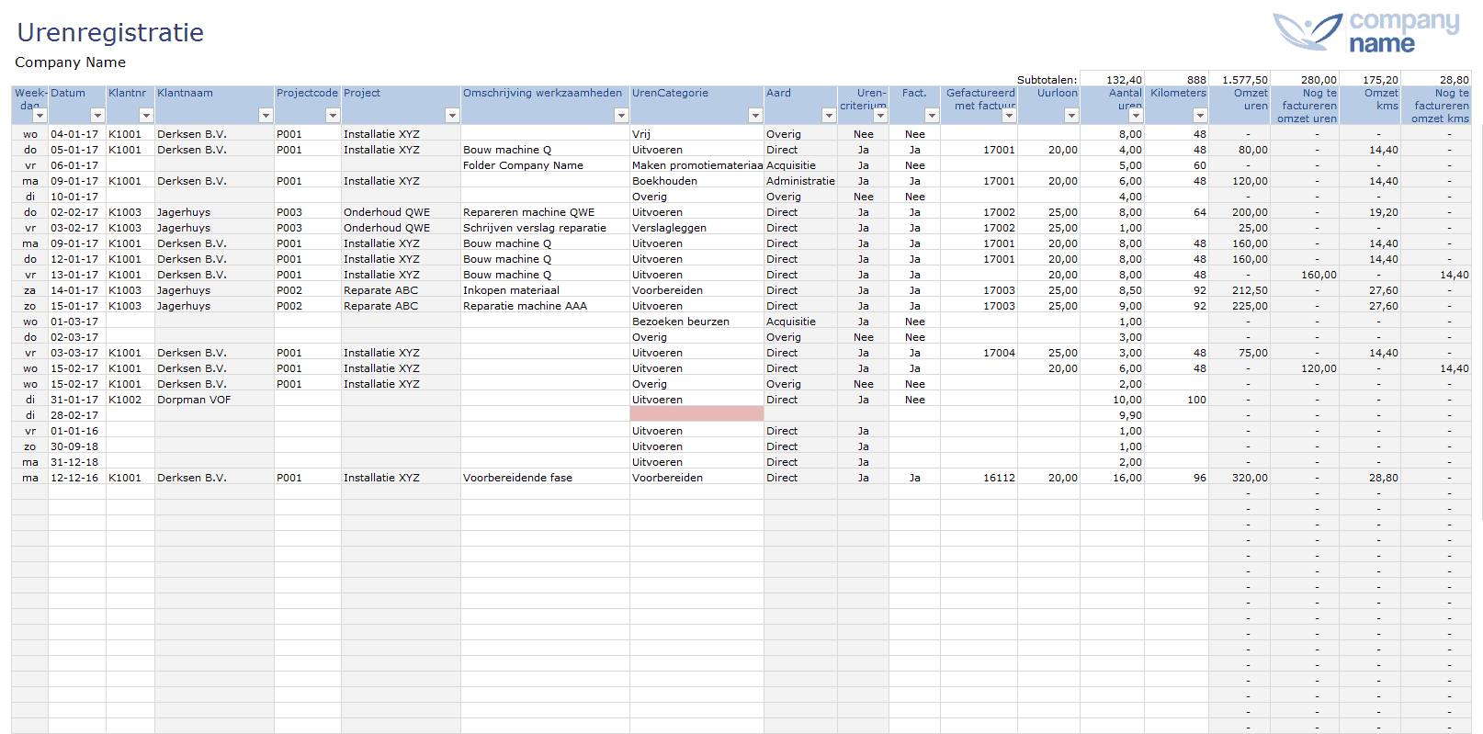
Task: Select subtotal cell 280,00
Action: 1305,79
